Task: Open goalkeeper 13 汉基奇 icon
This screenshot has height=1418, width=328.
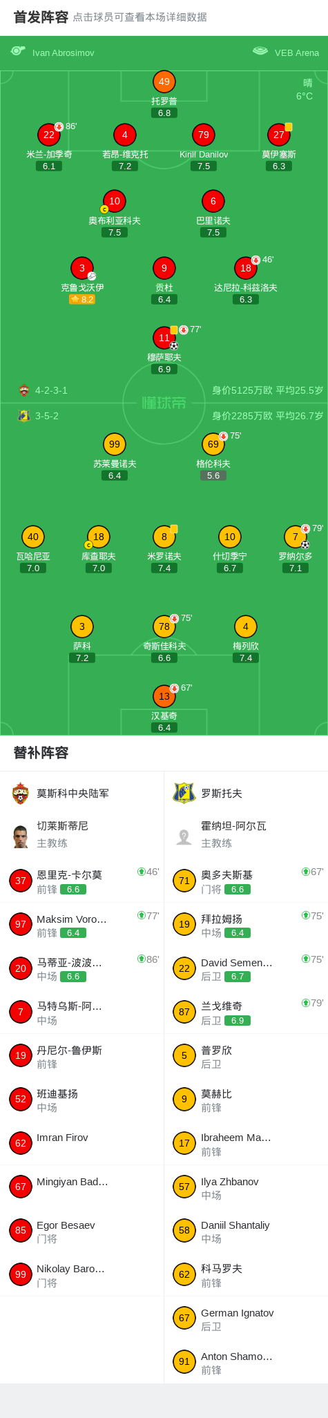Action: [x=164, y=696]
